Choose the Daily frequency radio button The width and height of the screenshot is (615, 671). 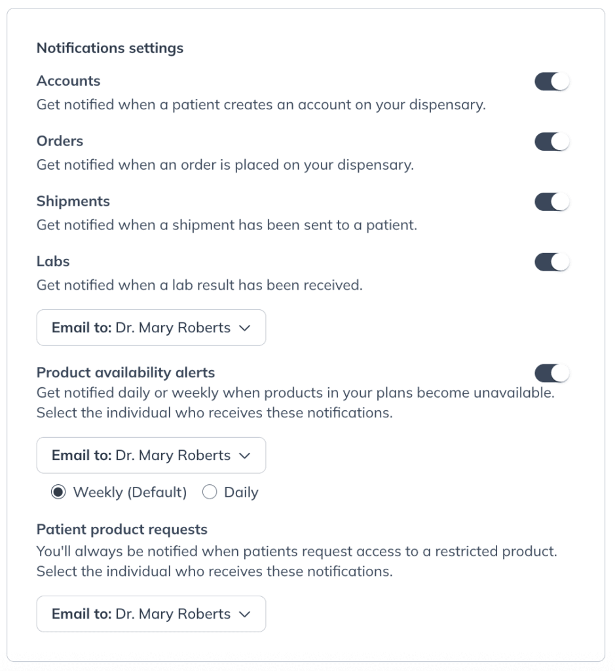point(210,492)
